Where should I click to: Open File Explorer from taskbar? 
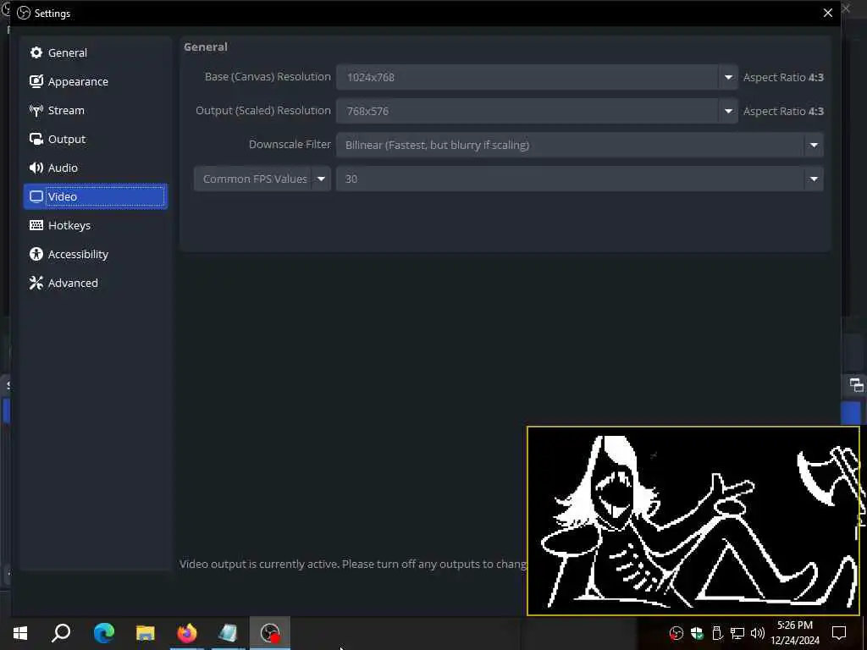tap(146, 633)
